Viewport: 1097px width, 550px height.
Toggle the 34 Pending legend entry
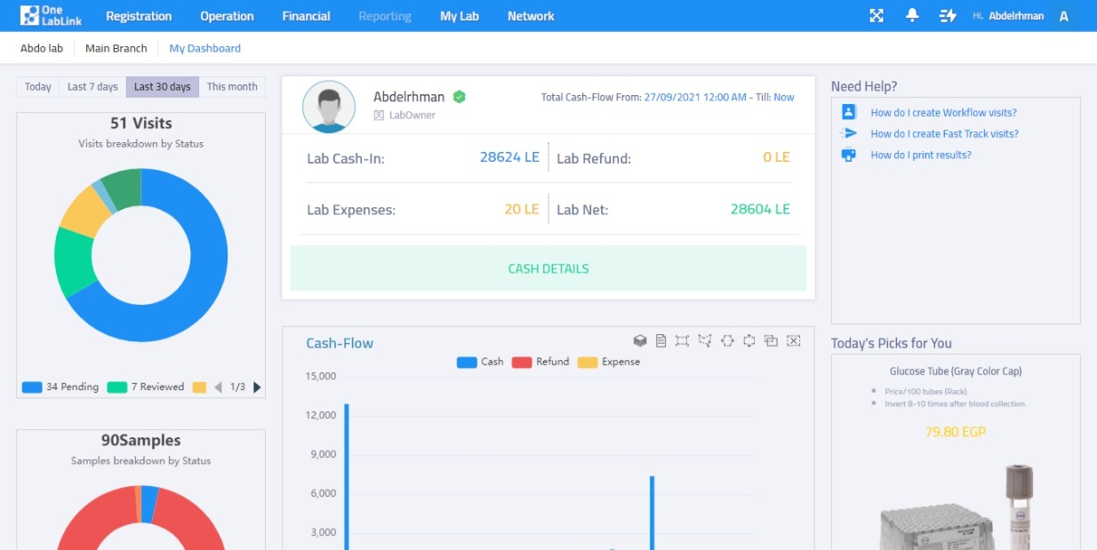click(60, 387)
